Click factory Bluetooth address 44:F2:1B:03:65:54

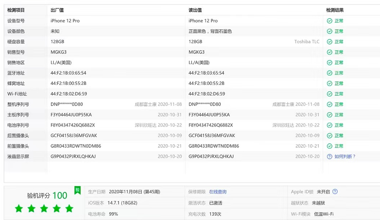point(68,73)
